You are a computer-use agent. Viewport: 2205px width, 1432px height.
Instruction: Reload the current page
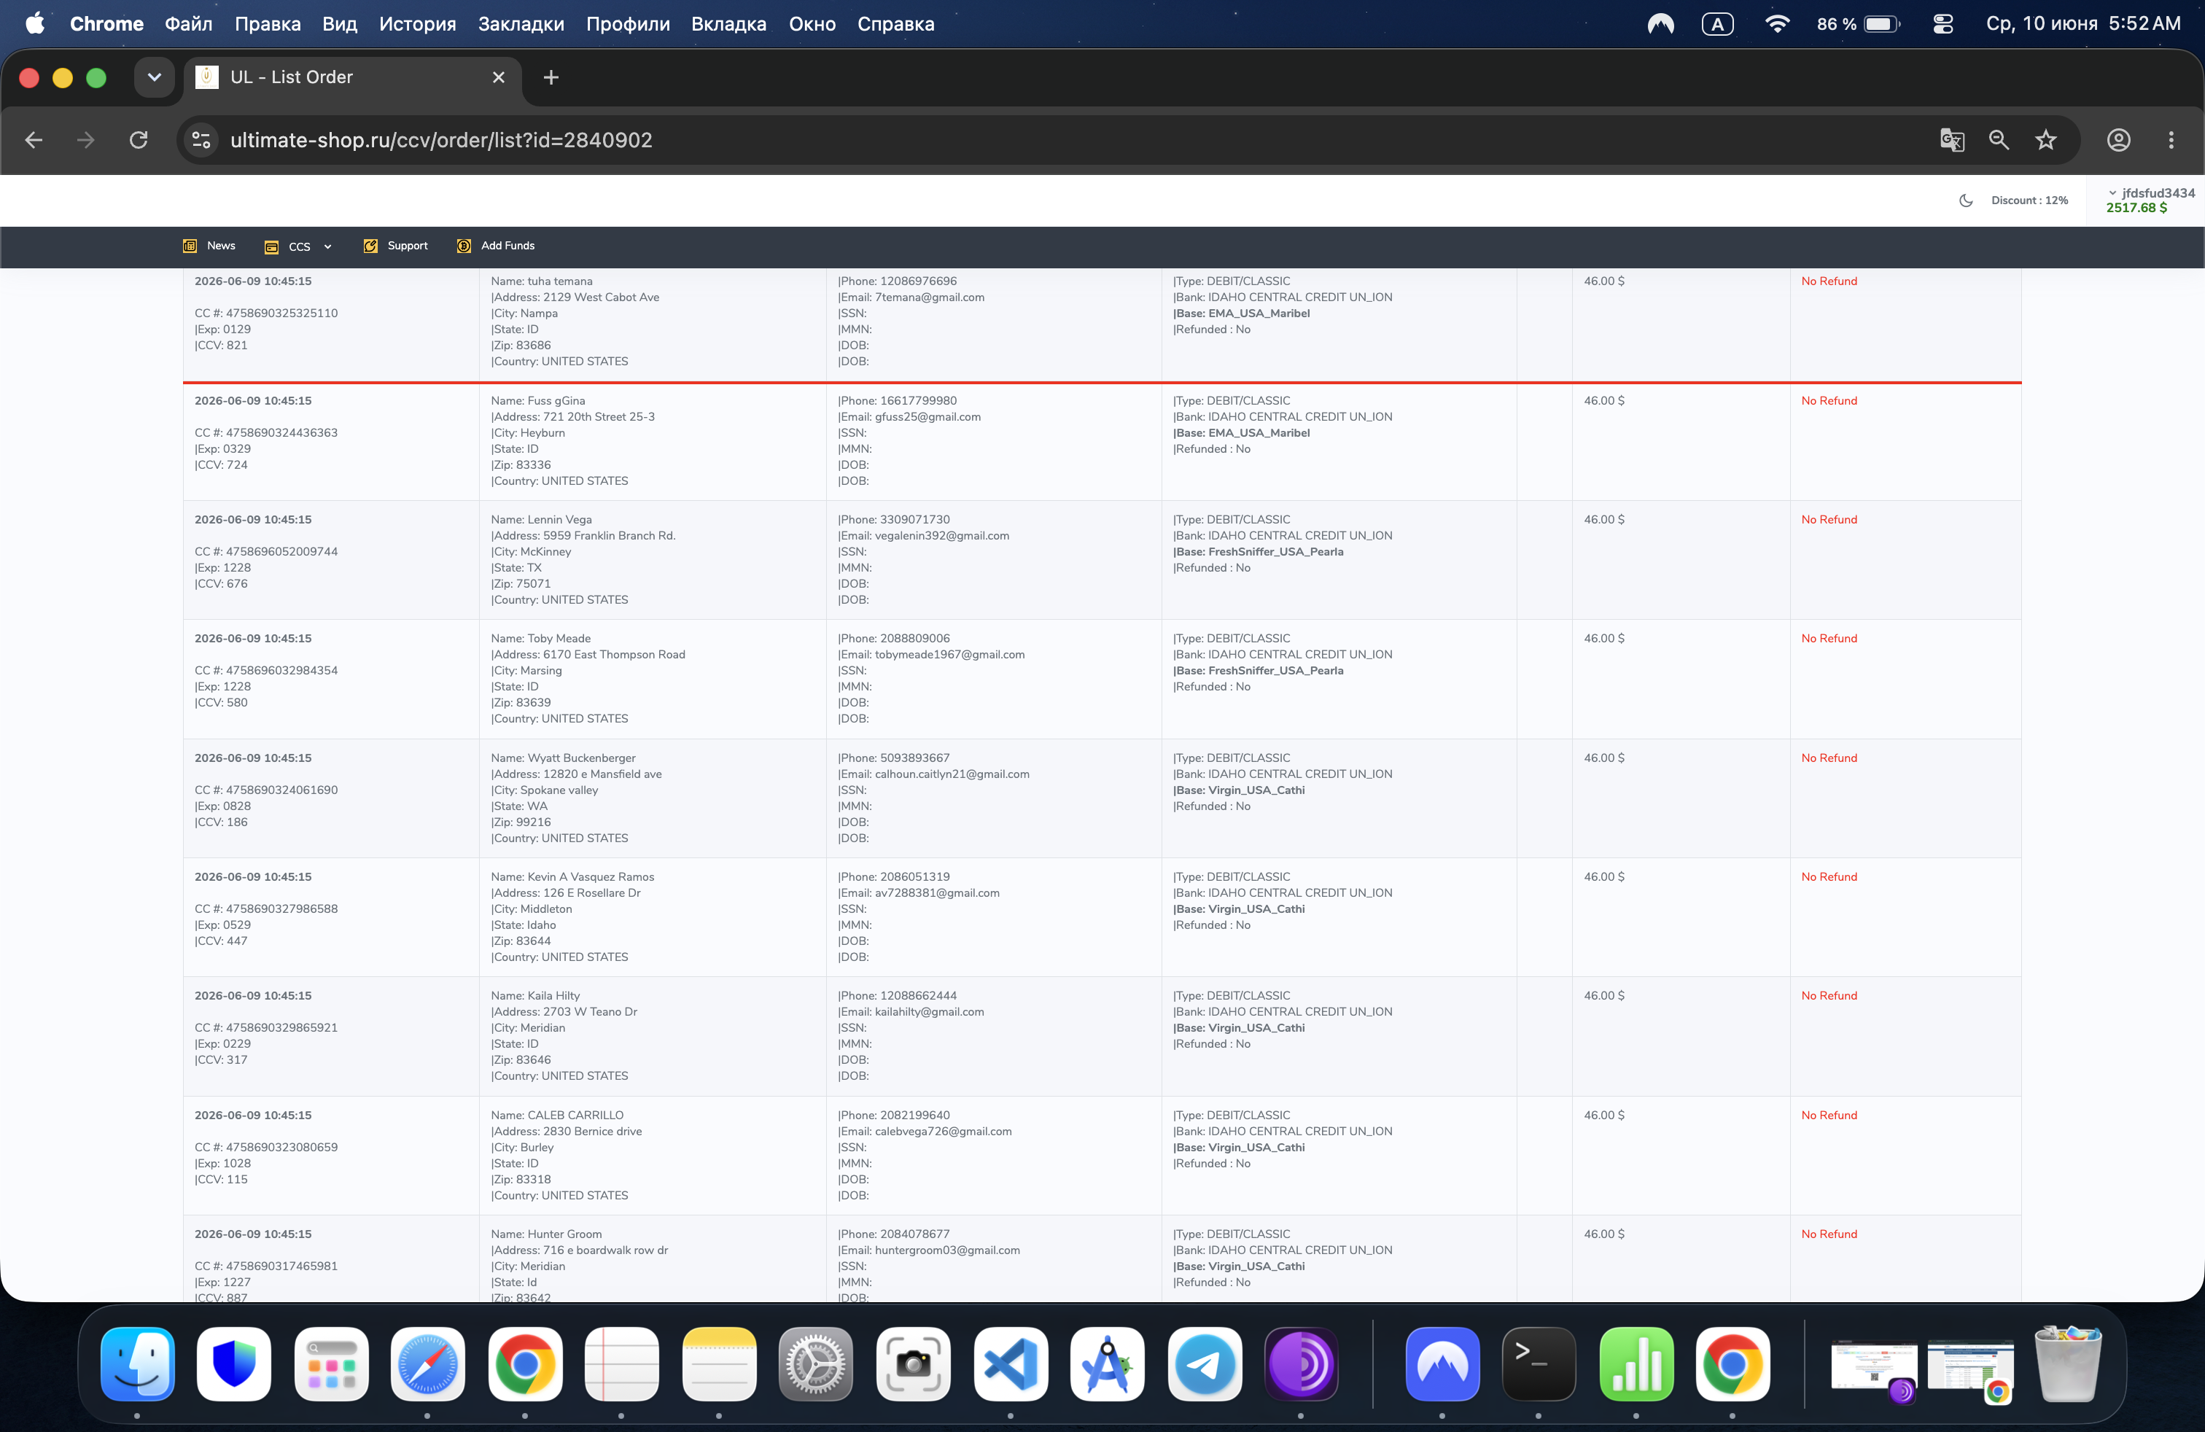pyautogui.click(x=139, y=140)
